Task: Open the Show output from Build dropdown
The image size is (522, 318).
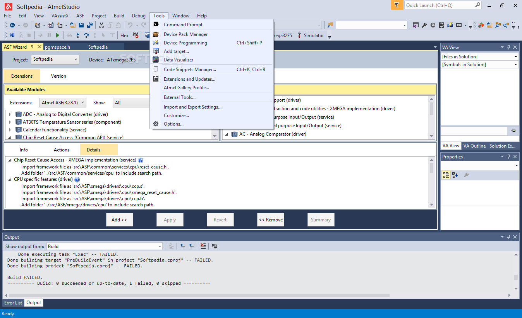Action: (105, 247)
